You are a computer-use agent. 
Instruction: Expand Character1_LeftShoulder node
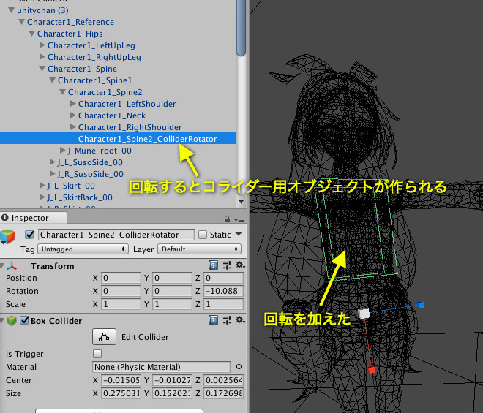pyautogui.click(x=73, y=104)
